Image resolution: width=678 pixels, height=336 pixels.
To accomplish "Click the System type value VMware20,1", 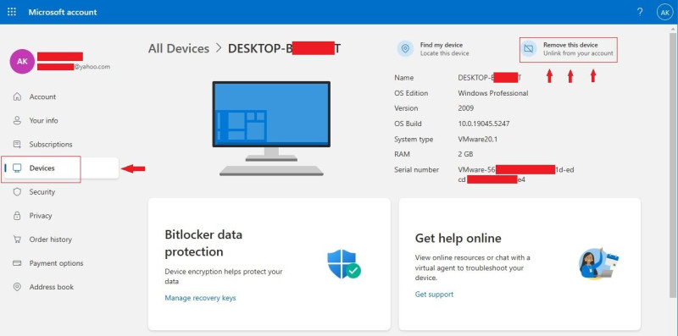I will click(x=479, y=139).
